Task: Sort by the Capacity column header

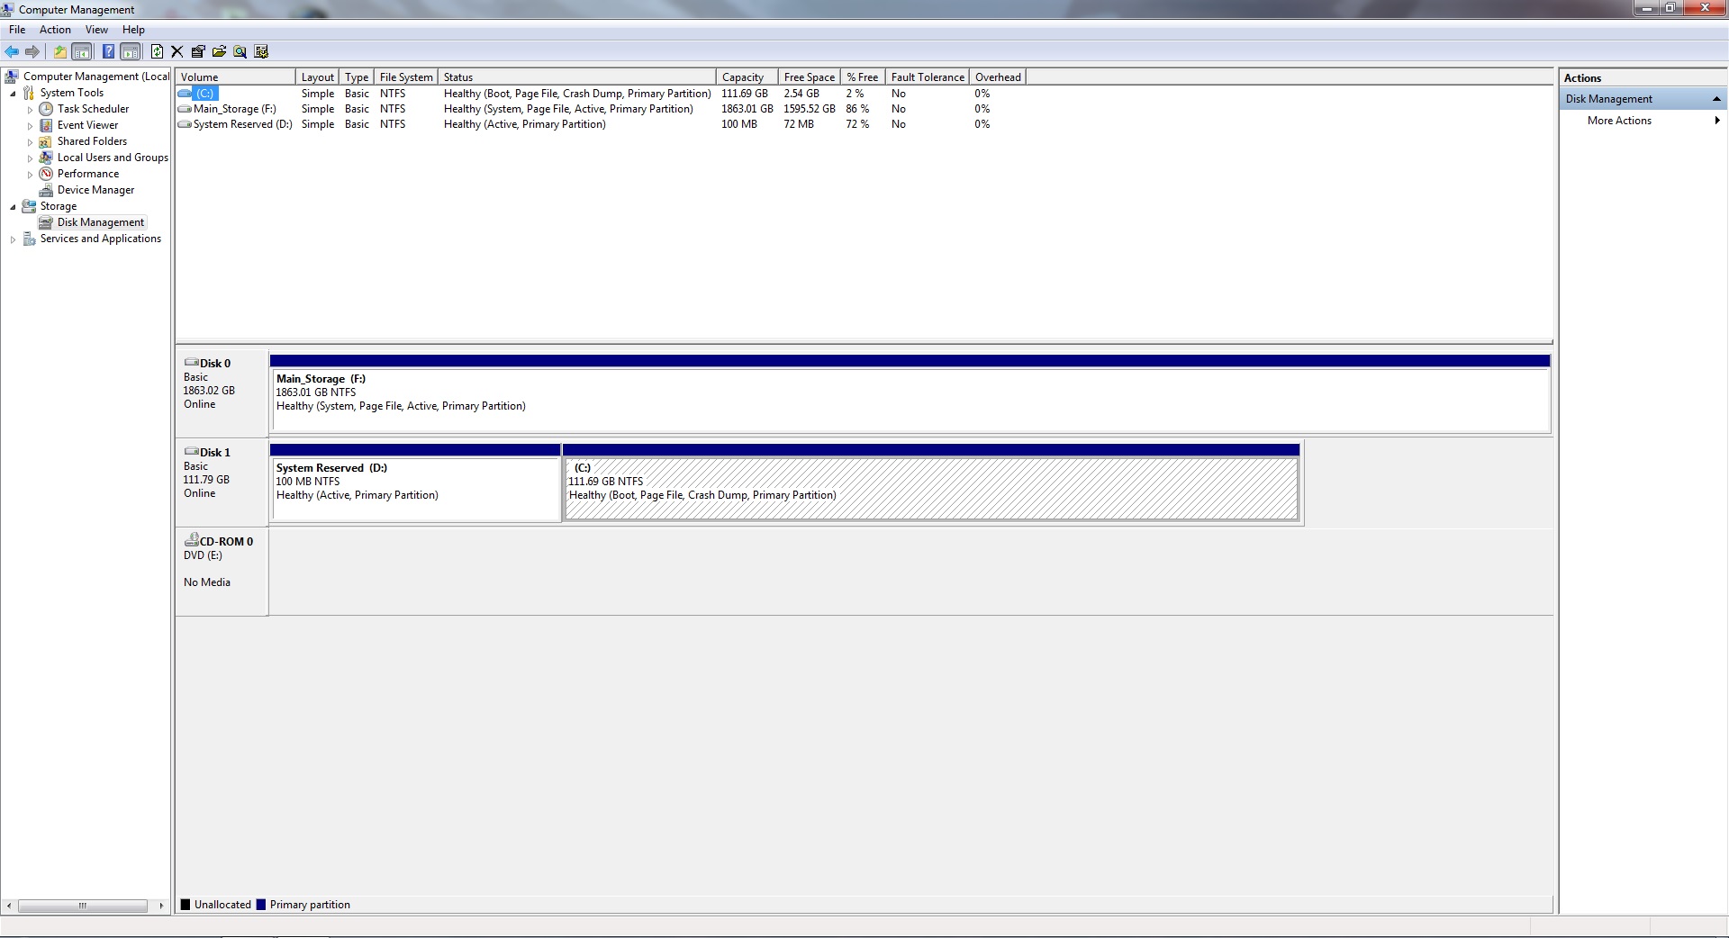Action: coord(747,77)
